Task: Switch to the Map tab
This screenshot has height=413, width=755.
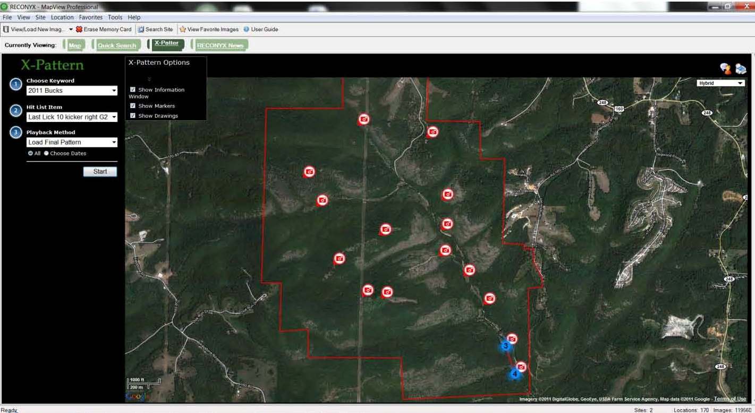Action: pos(75,45)
